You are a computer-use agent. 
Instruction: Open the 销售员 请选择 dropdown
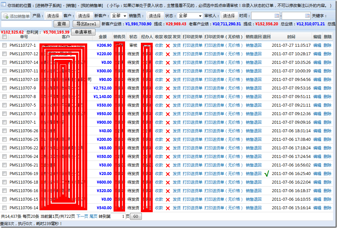pyautogui.click(x=155, y=16)
